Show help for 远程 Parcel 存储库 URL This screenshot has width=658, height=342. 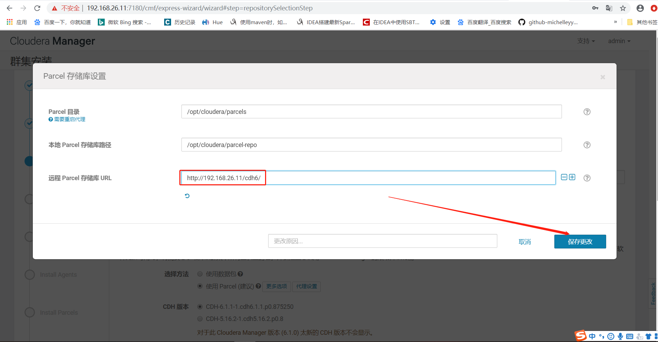(587, 178)
